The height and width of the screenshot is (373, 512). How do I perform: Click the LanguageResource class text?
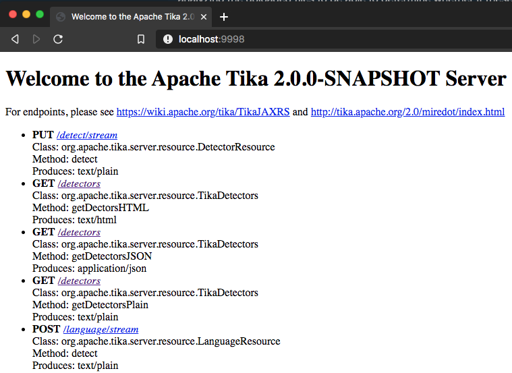(156, 341)
